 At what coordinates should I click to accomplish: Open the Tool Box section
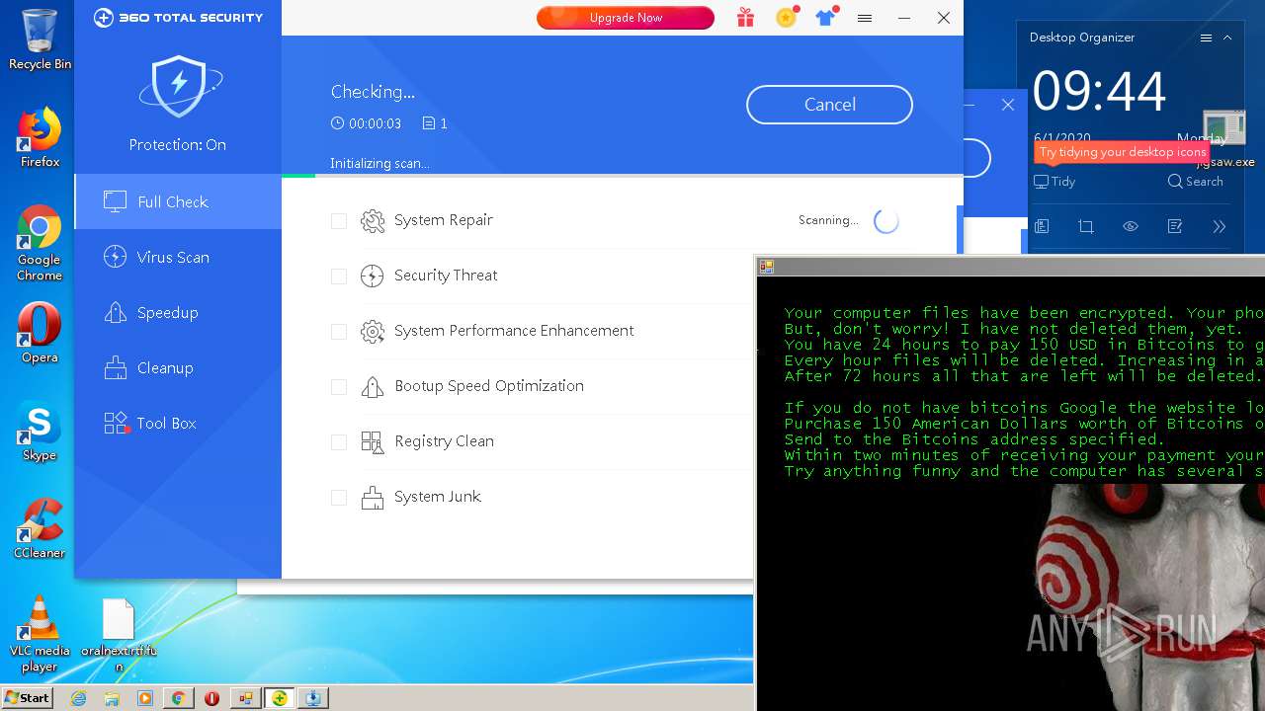[x=178, y=423]
